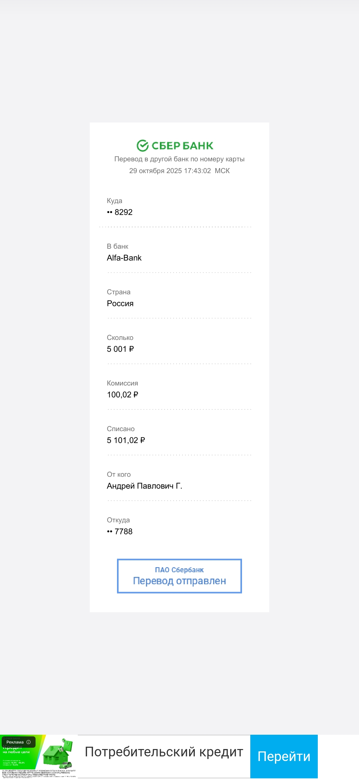Tap the info icon beside Реклама

pyautogui.click(x=29, y=742)
